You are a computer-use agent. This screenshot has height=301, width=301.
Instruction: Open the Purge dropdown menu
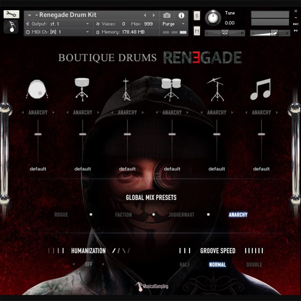(x=173, y=24)
